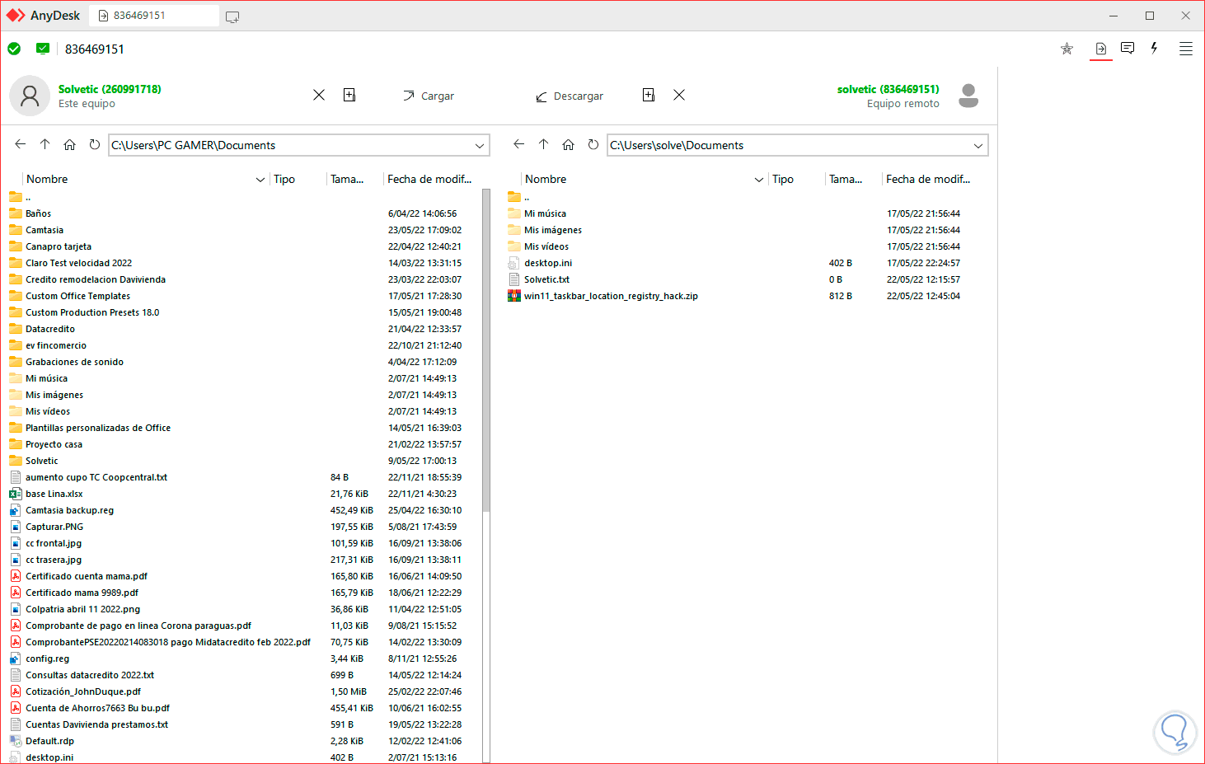Select the config.reg file
This screenshot has width=1205, height=764.
[x=47, y=659]
